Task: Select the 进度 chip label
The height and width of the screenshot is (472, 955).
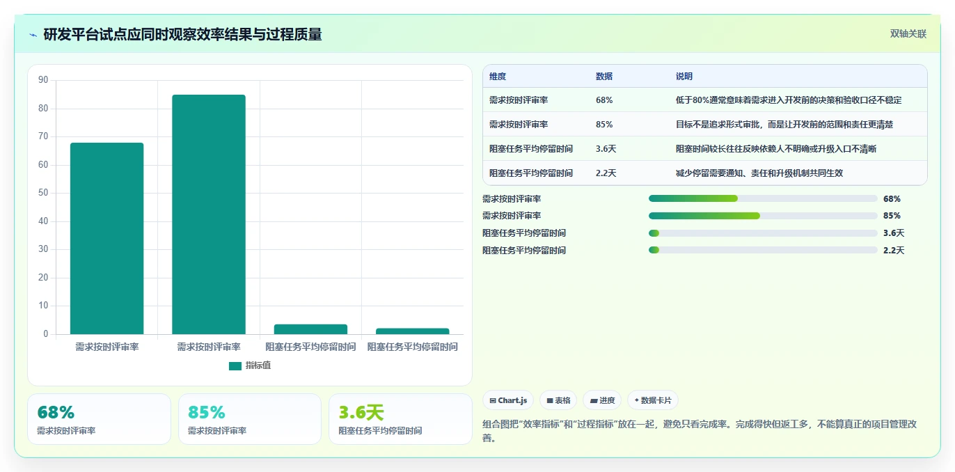Action: click(x=607, y=400)
